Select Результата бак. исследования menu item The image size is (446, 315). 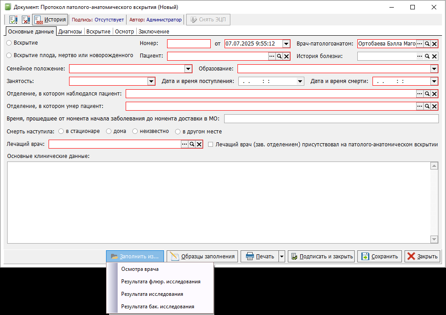point(160,307)
